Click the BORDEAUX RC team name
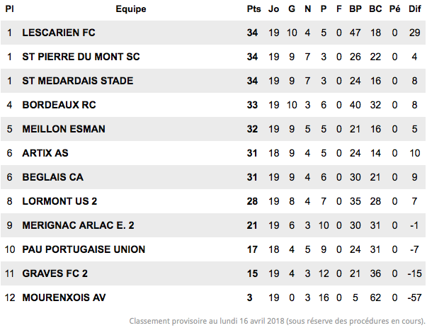The width and height of the screenshot is (427, 328). coord(59,105)
